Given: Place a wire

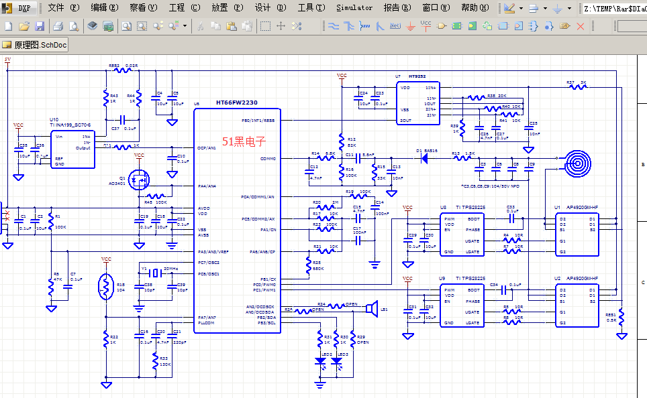Looking at the screenshot, I should click(334, 26).
